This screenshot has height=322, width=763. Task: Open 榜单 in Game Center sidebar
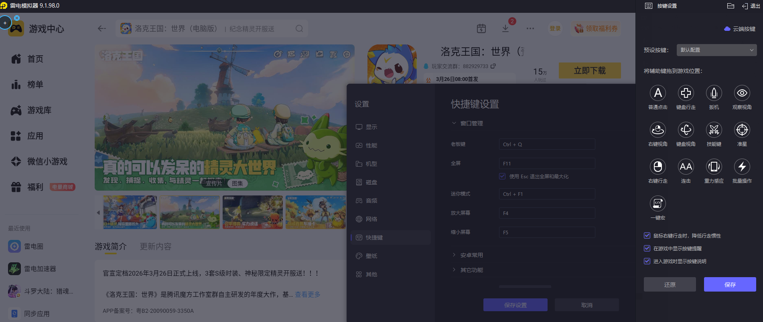(x=27, y=85)
